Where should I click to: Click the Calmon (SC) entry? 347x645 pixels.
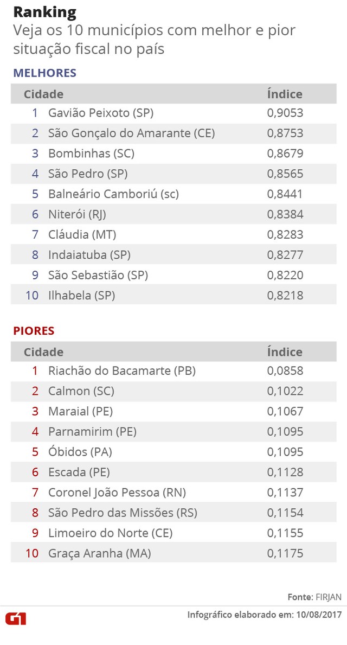(x=81, y=391)
